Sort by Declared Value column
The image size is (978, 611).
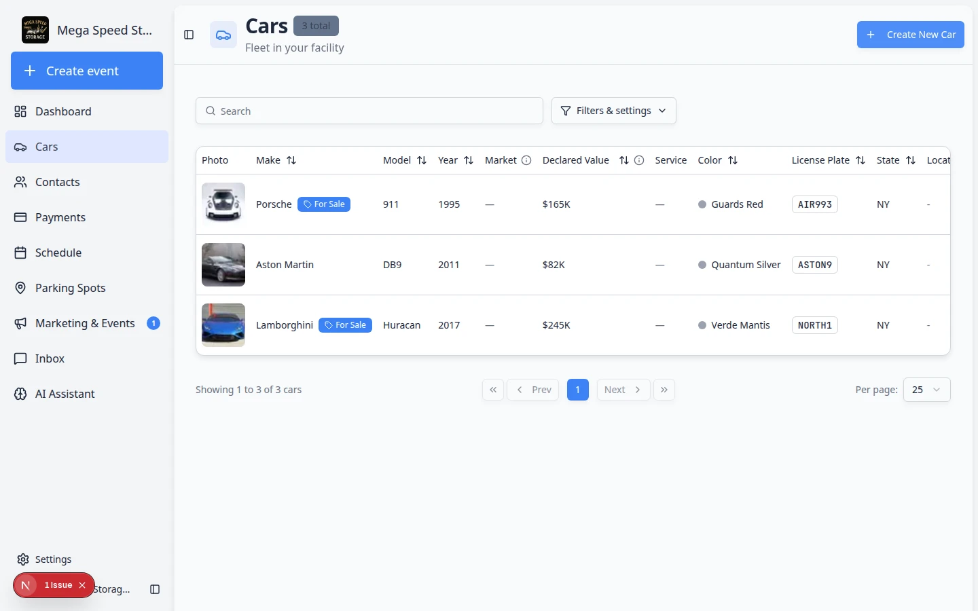pos(624,160)
